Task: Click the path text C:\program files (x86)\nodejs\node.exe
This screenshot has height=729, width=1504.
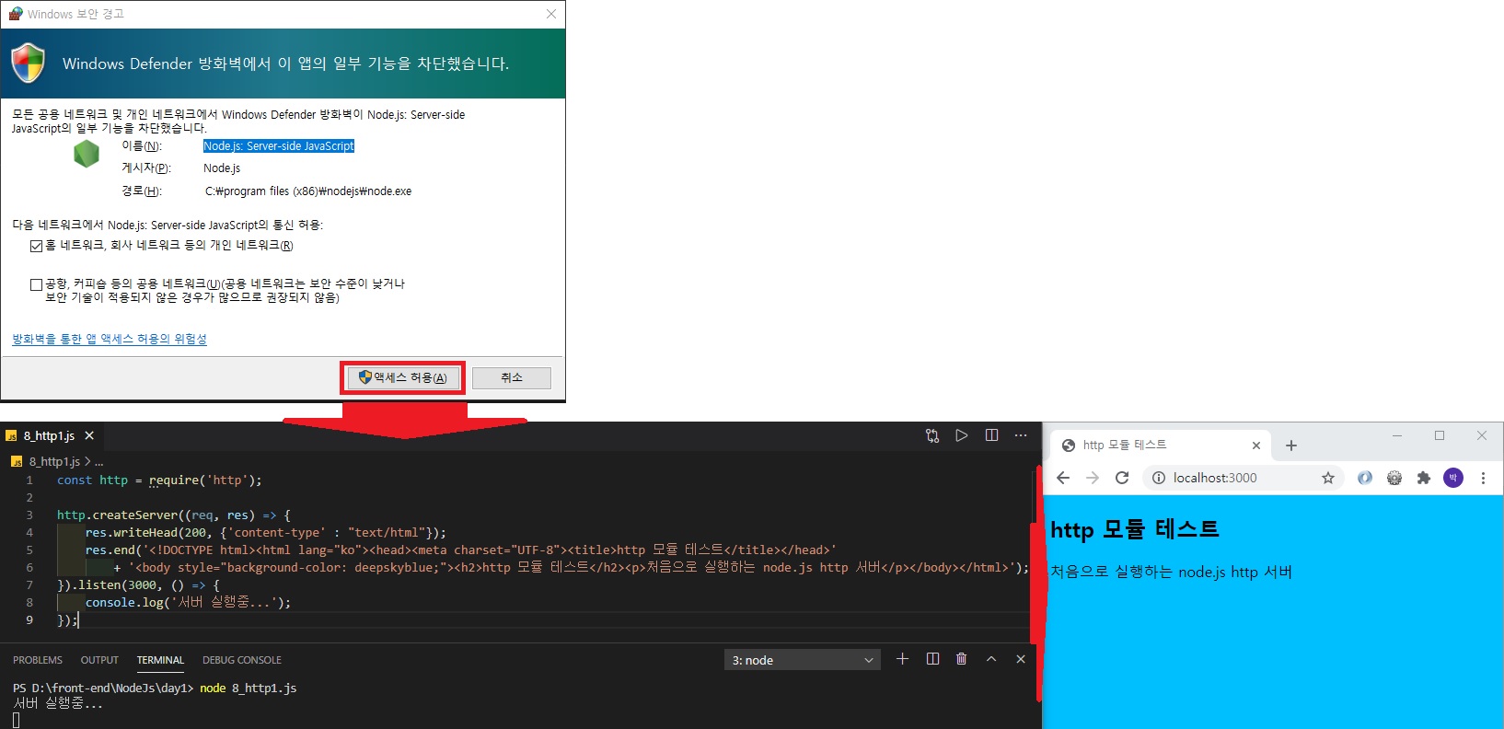Action: (308, 191)
